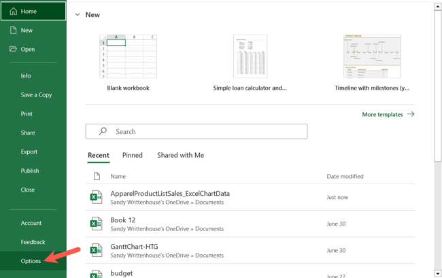Open the Print page
Screen dimensions: 442x278
click(27, 114)
